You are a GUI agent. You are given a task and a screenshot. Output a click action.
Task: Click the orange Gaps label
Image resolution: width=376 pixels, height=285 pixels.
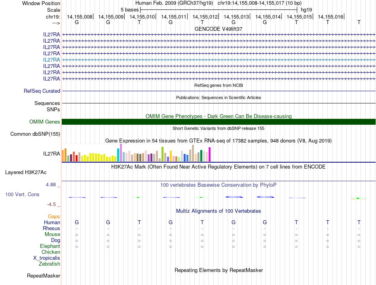pyautogui.click(x=54, y=216)
